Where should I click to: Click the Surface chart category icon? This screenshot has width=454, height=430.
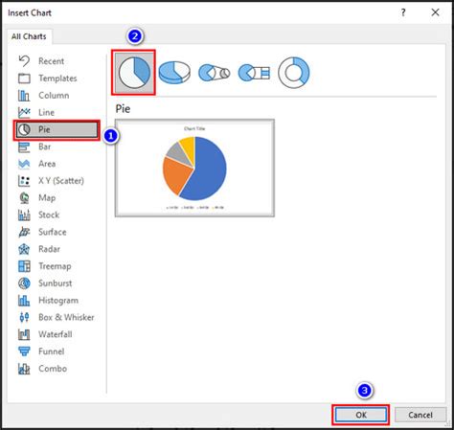point(24,232)
